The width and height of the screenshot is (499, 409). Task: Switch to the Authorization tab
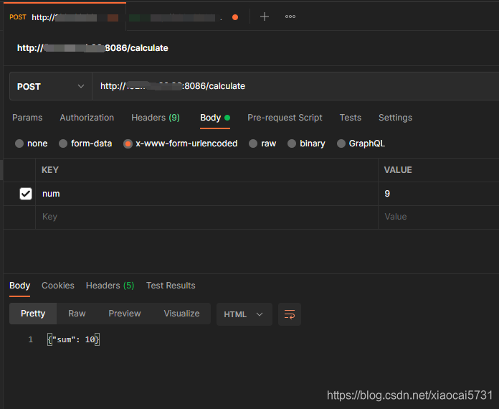coord(87,118)
